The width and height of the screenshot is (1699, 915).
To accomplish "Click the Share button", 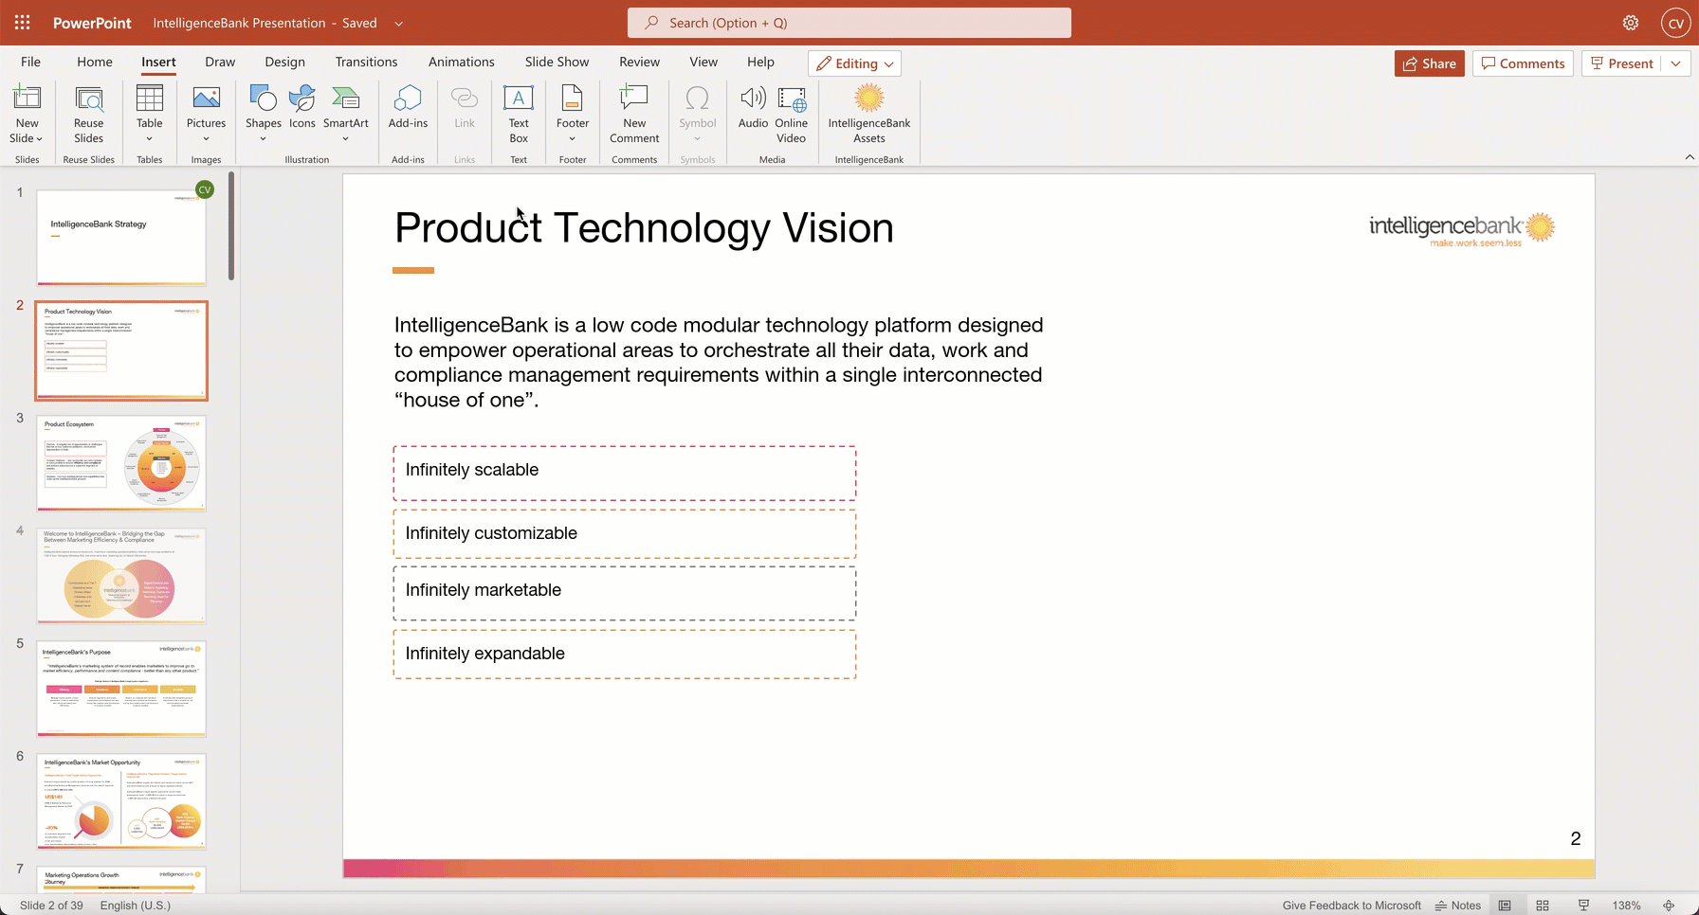I will click(1429, 63).
